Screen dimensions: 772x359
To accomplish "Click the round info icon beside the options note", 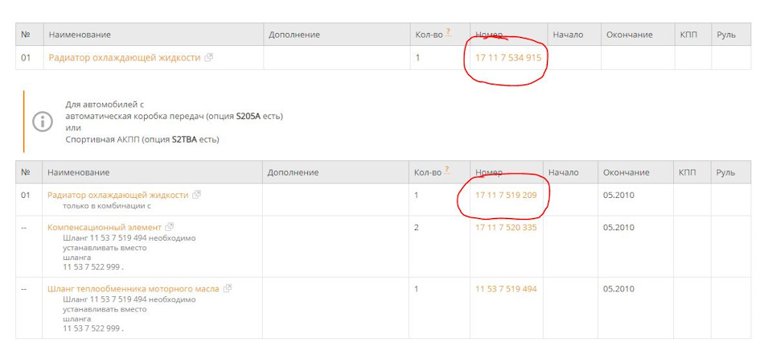I will [x=42, y=122].
